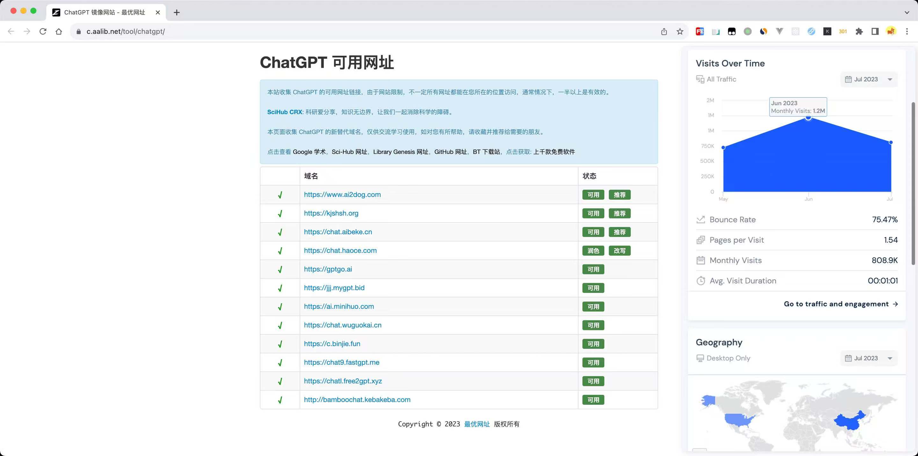Click the 改写 badge in chat.haoce.com row

(619, 251)
